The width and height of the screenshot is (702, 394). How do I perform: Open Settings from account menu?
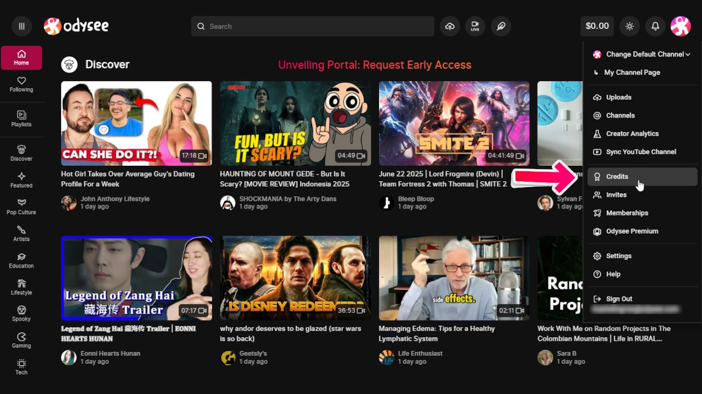pos(642,256)
